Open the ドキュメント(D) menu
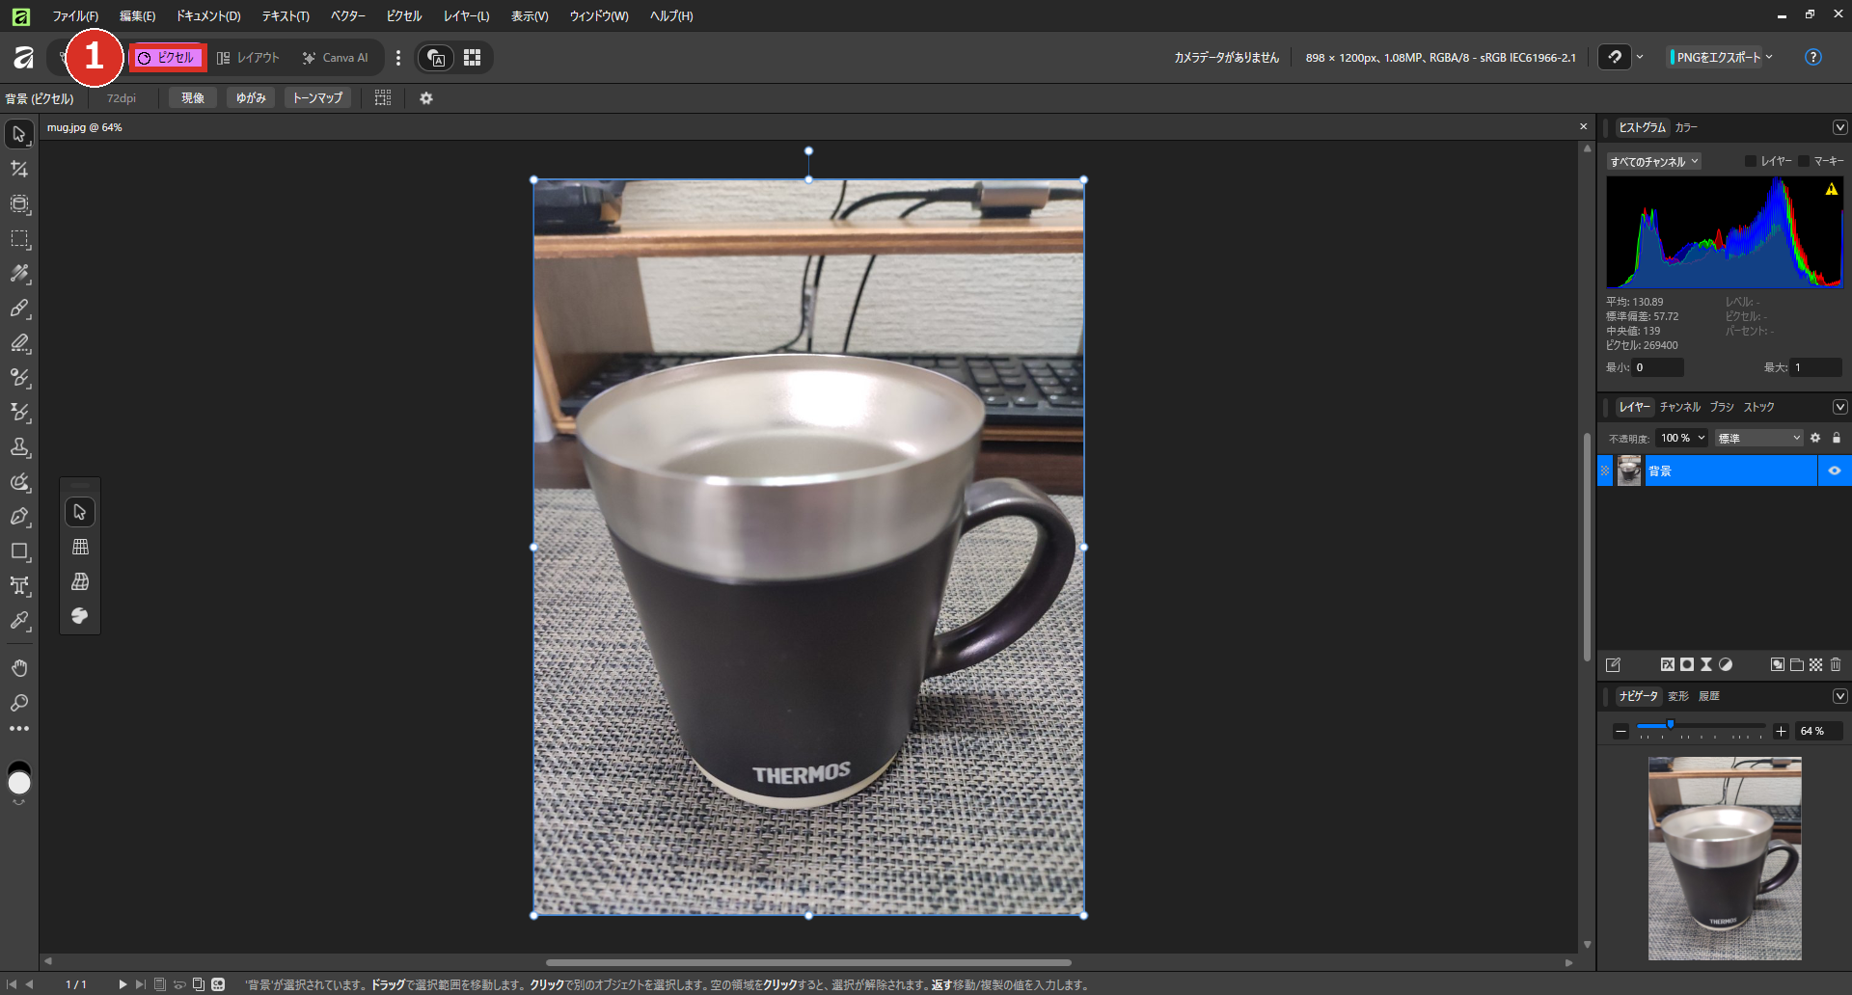This screenshot has height=995, width=1852. click(208, 15)
